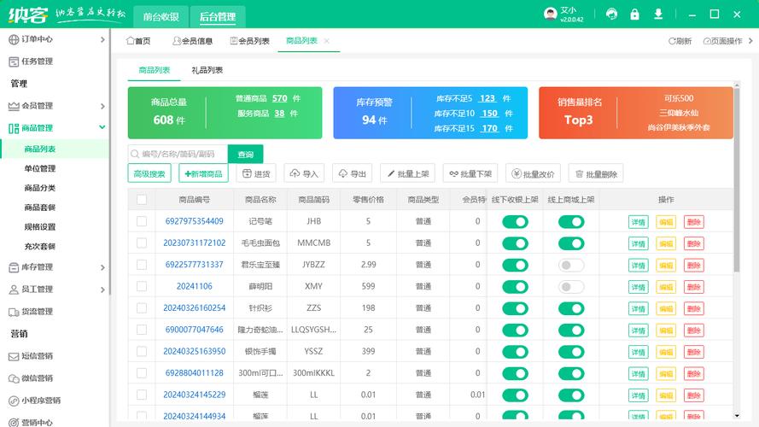Click the right chevron beside 页面操作
The height and width of the screenshot is (427, 759).
coord(750,41)
